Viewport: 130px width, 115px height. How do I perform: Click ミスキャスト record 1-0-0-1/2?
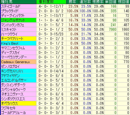click(x=51, y=29)
